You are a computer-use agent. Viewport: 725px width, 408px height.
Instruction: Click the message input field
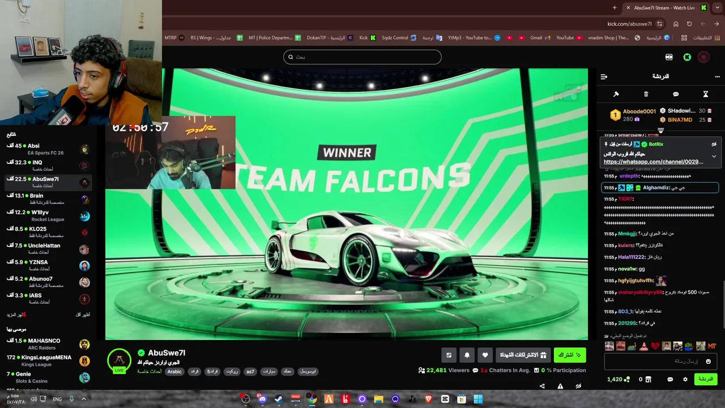tap(660, 362)
